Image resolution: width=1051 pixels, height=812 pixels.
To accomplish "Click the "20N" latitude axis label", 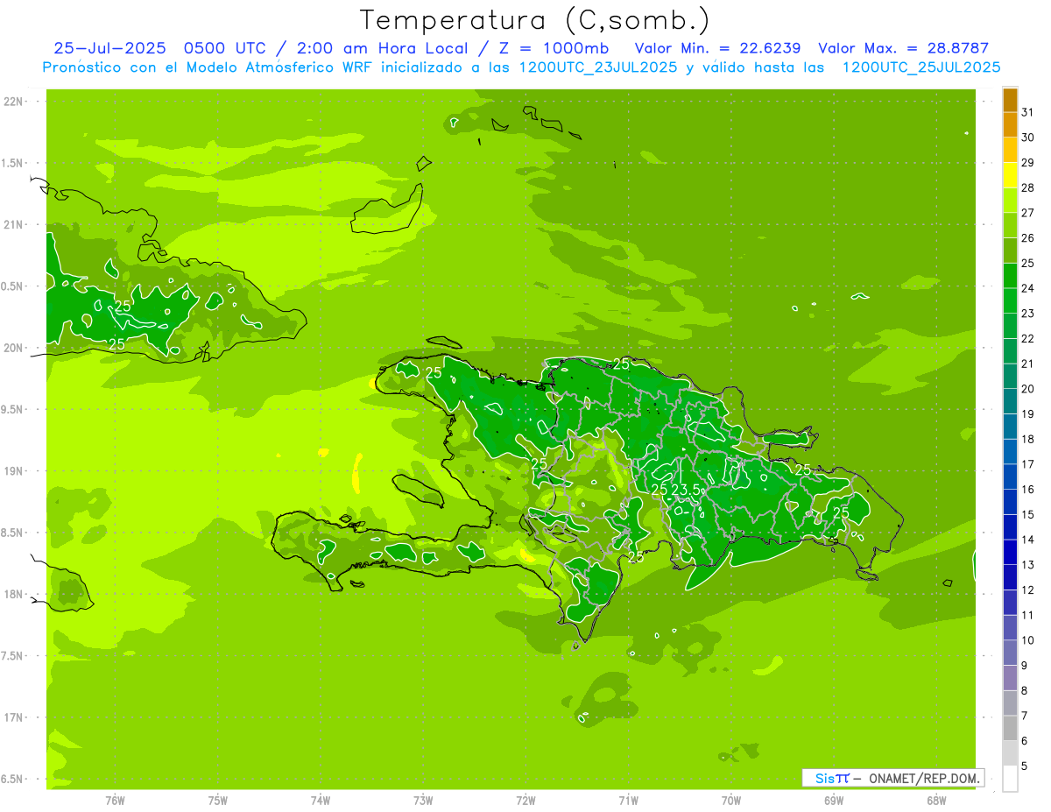I will [13, 348].
